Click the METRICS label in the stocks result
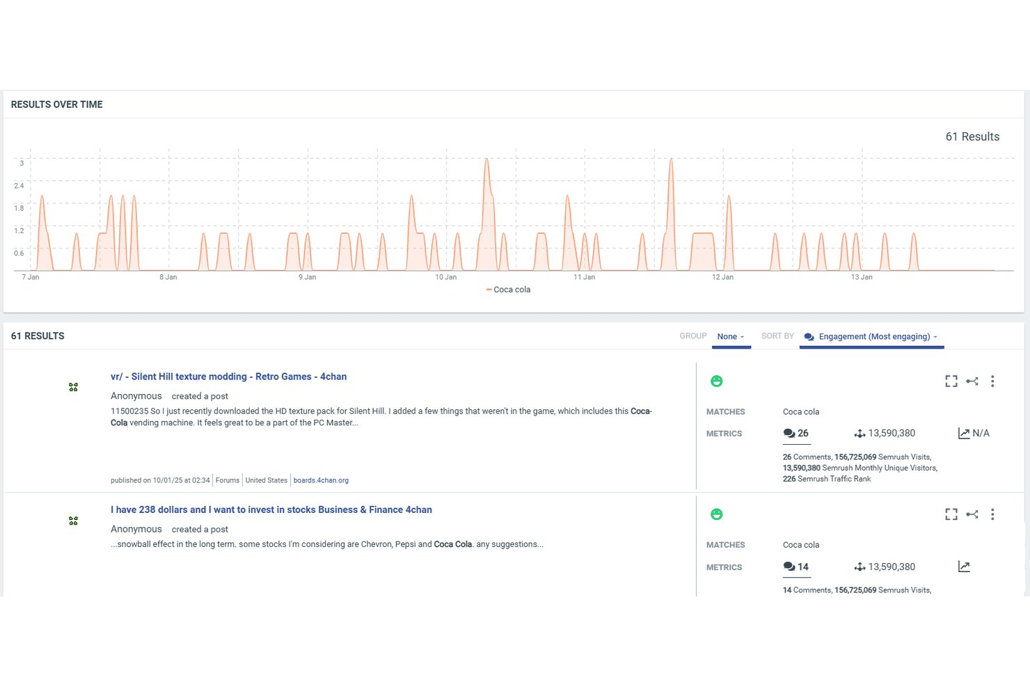The height and width of the screenshot is (687, 1030). (x=724, y=567)
